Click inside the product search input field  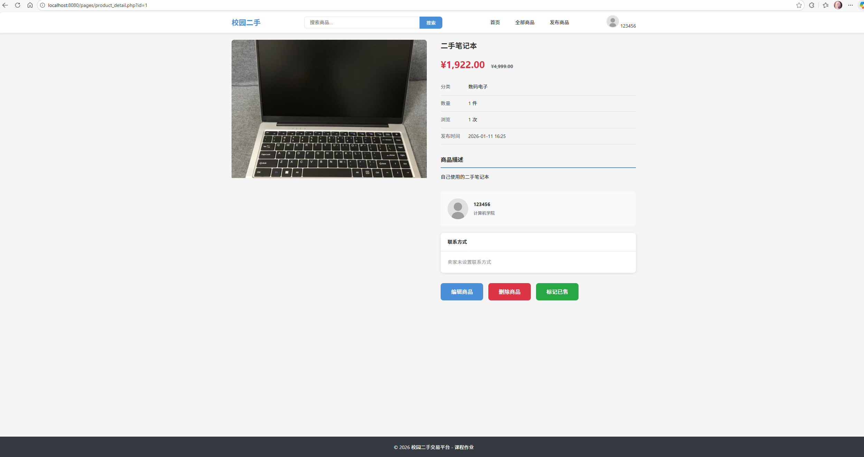click(x=361, y=22)
